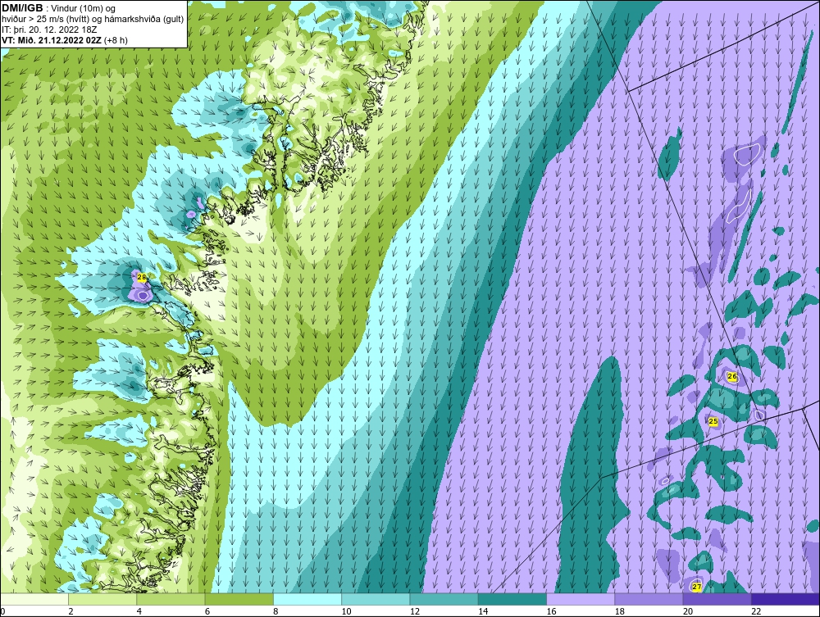Pick the 12–14 teal legend swatch

(x=444, y=599)
